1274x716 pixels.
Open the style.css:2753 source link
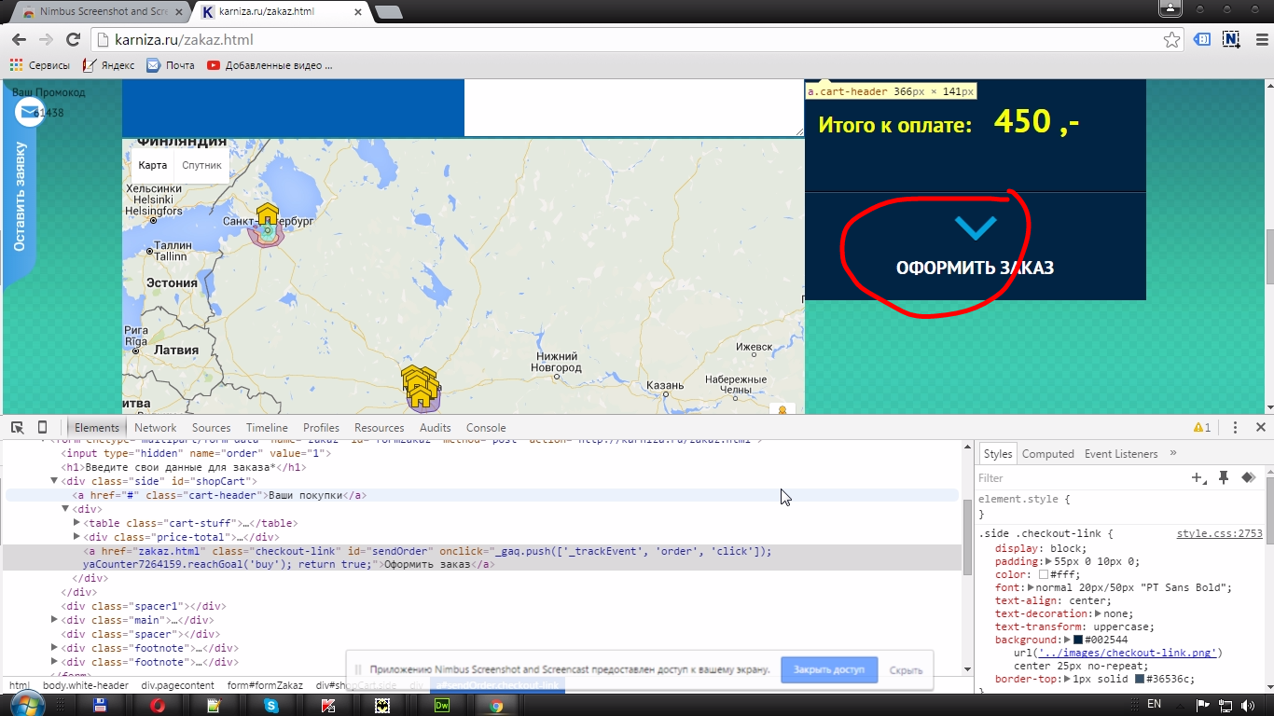point(1219,534)
